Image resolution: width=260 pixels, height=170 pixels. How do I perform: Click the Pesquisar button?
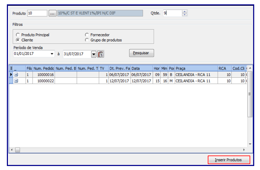[x=142, y=53]
